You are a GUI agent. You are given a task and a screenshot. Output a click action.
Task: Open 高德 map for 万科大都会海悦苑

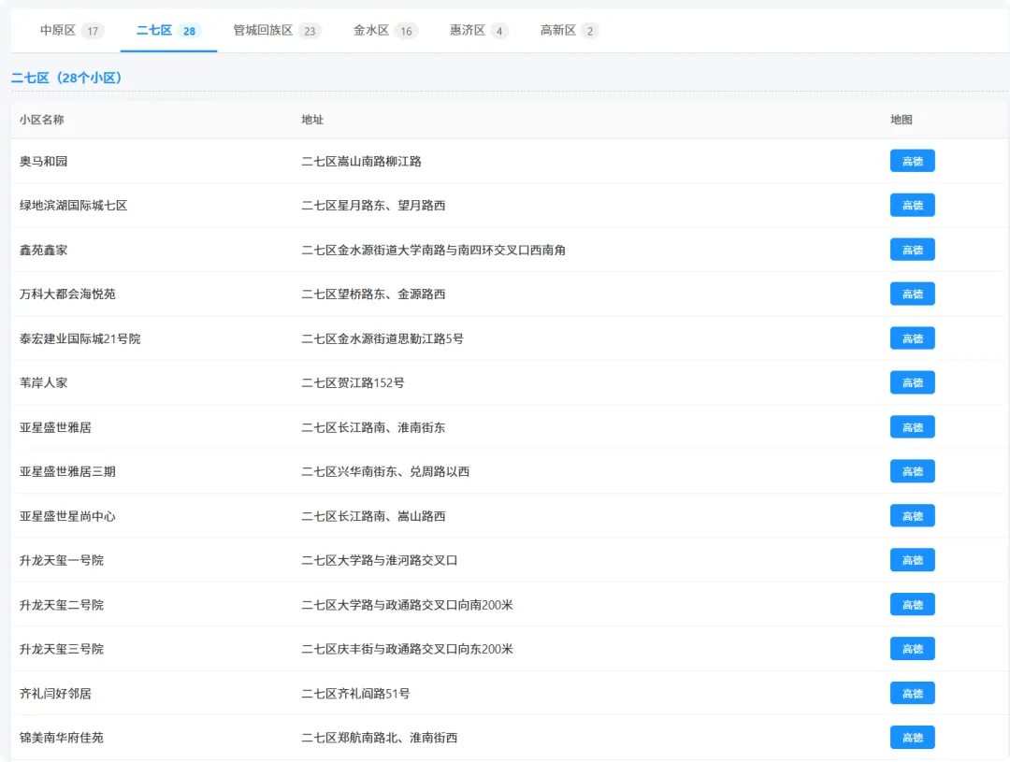pyautogui.click(x=912, y=294)
